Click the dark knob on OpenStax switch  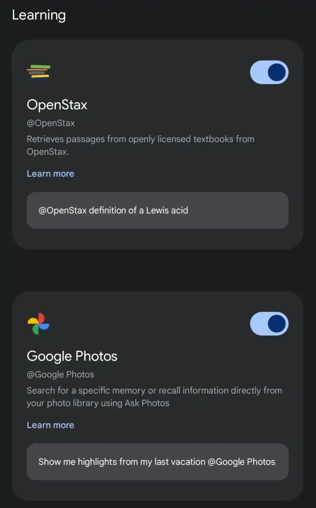click(x=277, y=72)
